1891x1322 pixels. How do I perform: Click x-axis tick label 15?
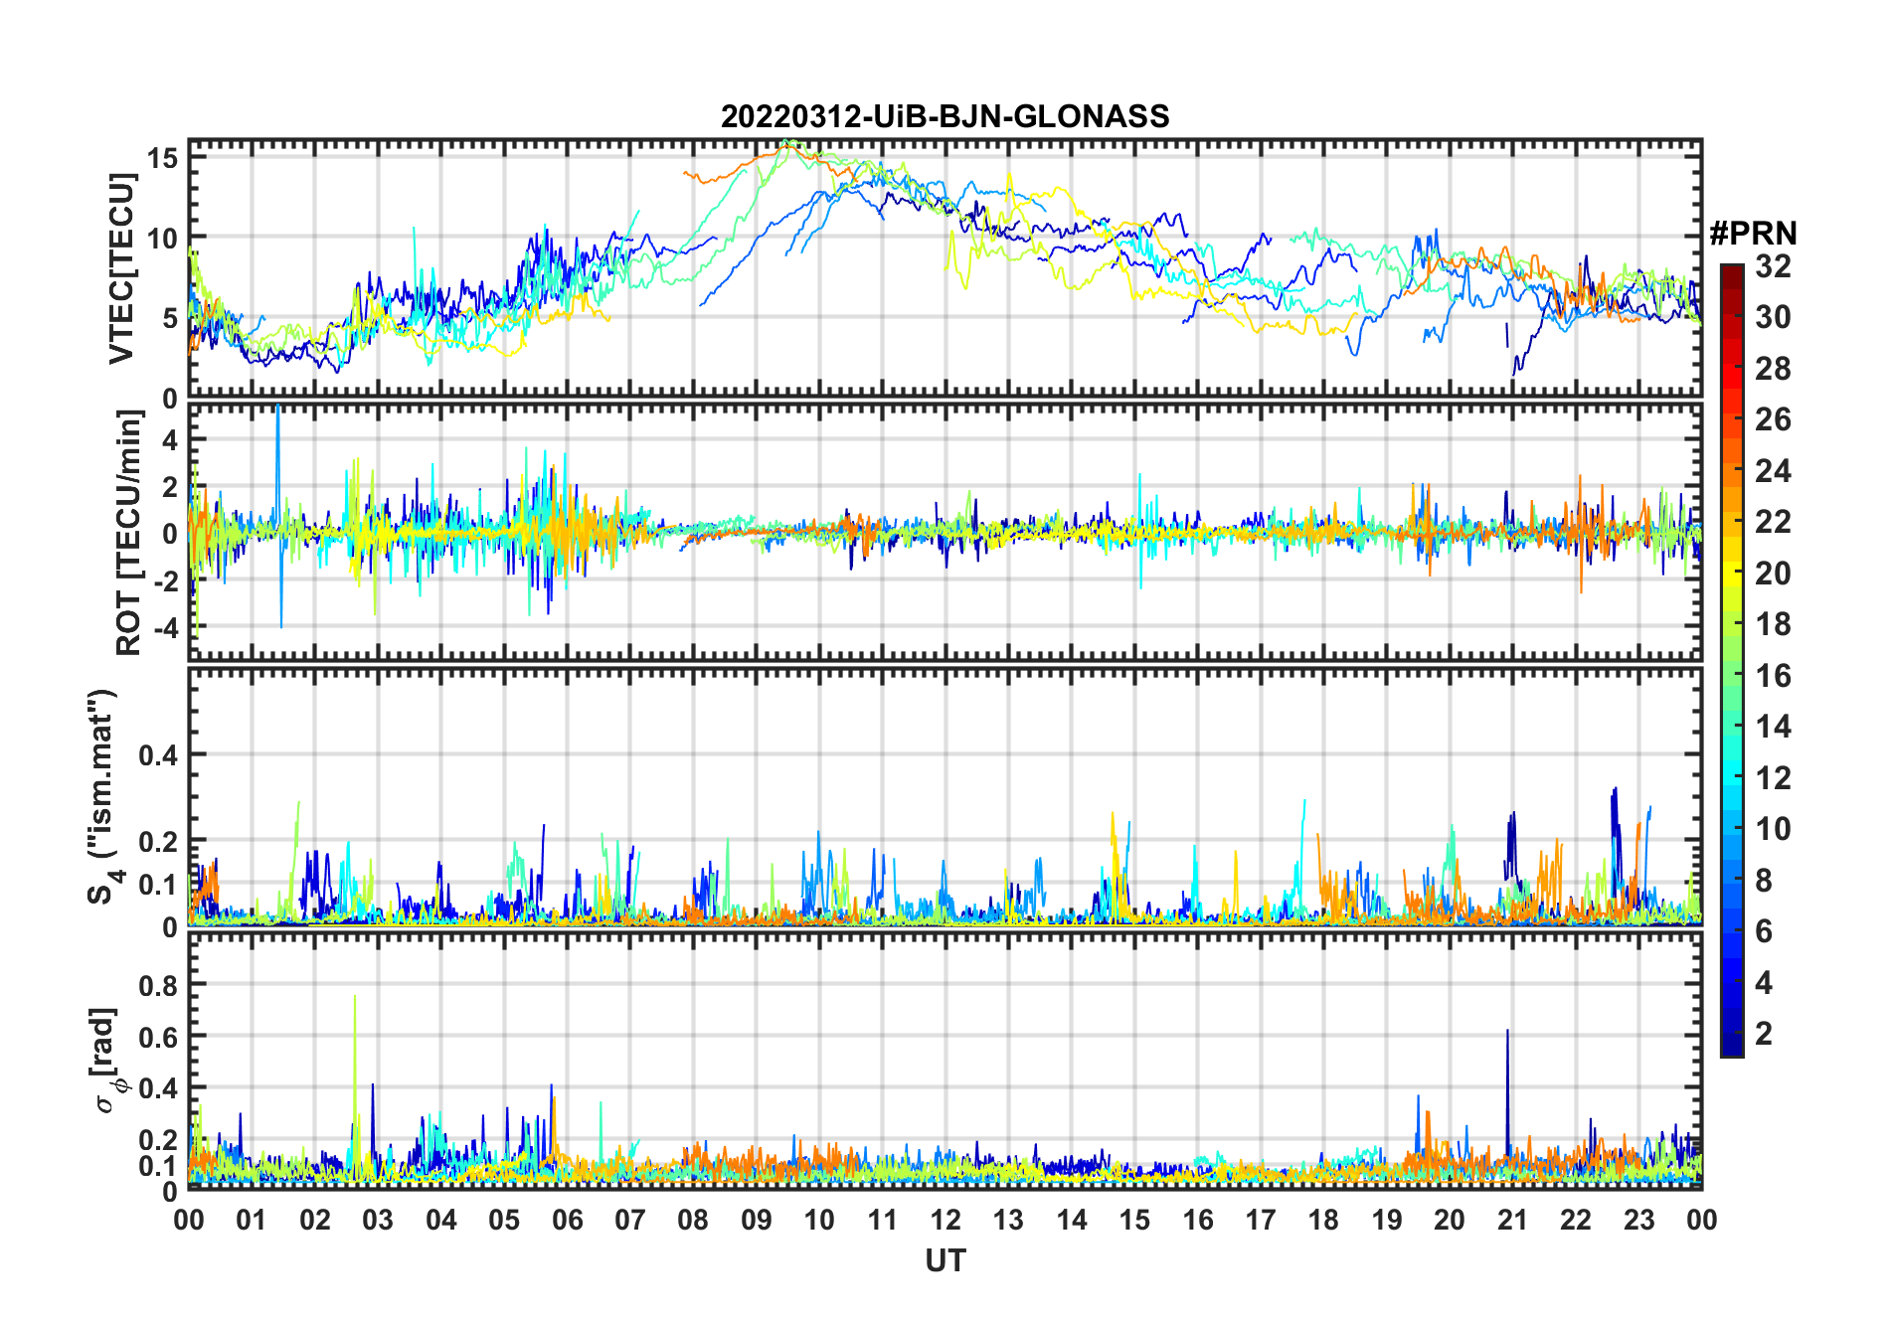[1134, 1220]
